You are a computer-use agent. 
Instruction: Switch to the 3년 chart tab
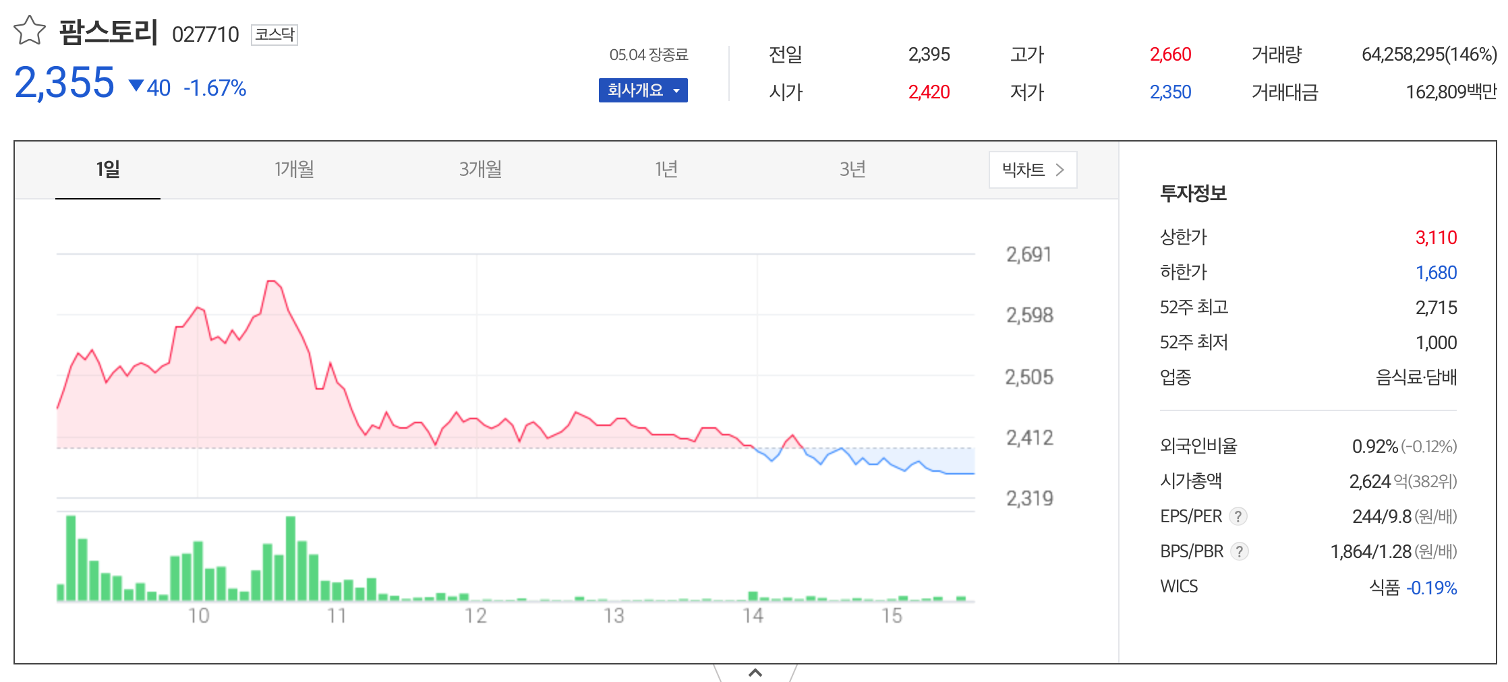click(x=852, y=169)
